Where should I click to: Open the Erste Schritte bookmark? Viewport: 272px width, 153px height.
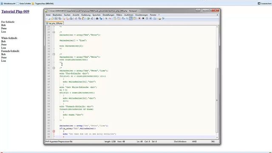24,3
